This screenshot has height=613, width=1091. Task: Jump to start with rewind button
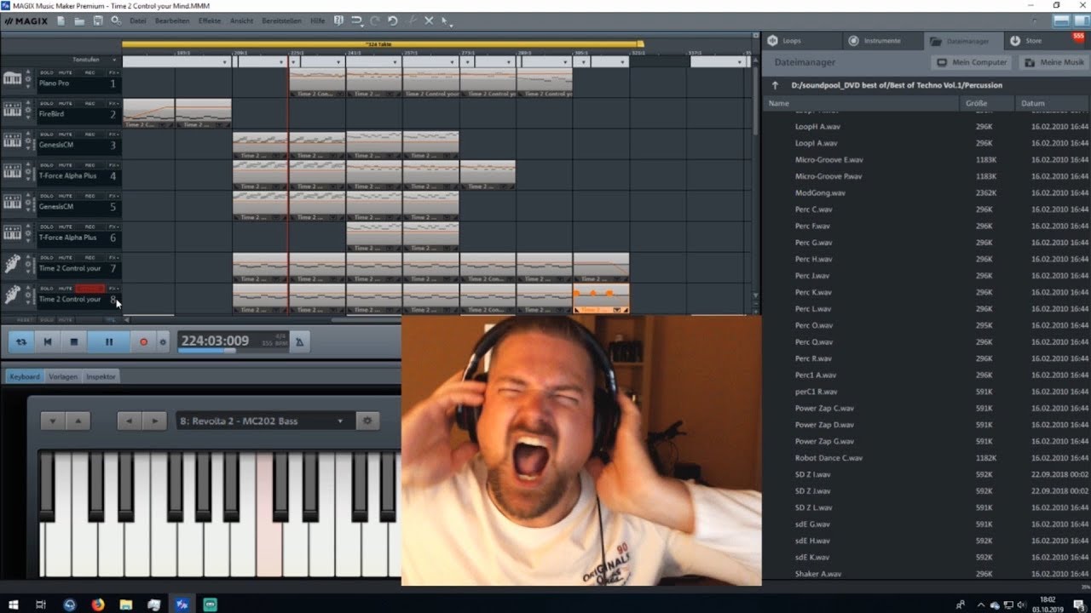(x=48, y=342)
